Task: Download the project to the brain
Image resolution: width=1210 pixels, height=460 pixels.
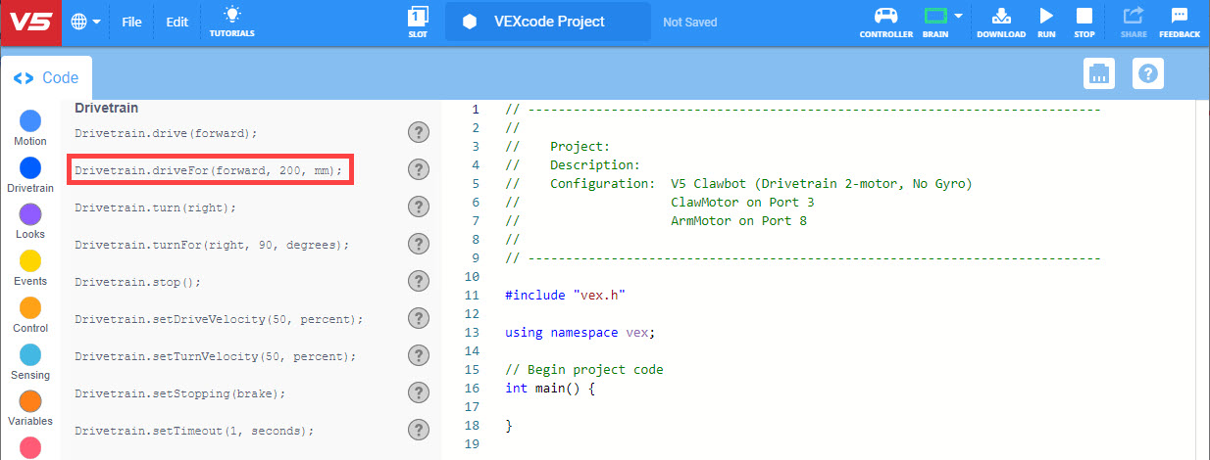Action: pyautogui.click(x=1000, y=16)
